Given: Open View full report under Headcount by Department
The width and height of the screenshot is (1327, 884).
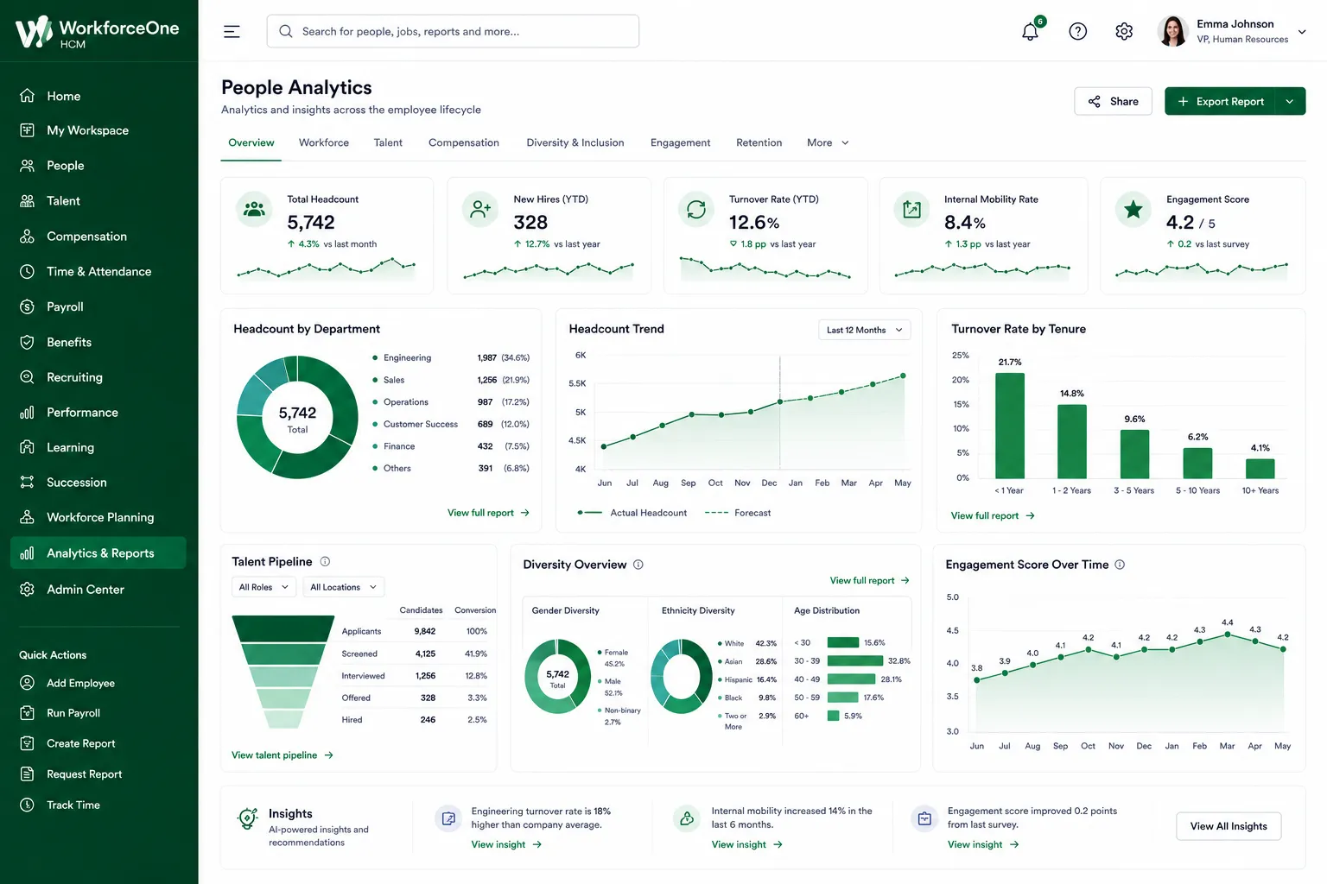Looking at the screenshot, I should 488,514.
